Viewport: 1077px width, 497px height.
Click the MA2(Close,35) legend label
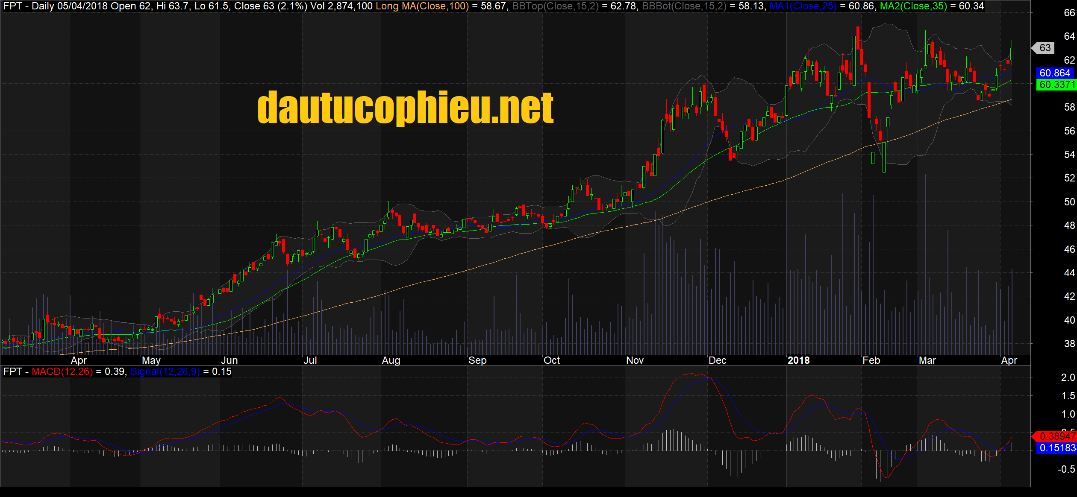pos(913,6)
